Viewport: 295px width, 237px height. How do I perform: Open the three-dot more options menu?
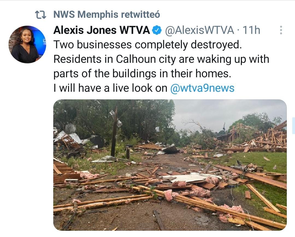pos(281,30)
